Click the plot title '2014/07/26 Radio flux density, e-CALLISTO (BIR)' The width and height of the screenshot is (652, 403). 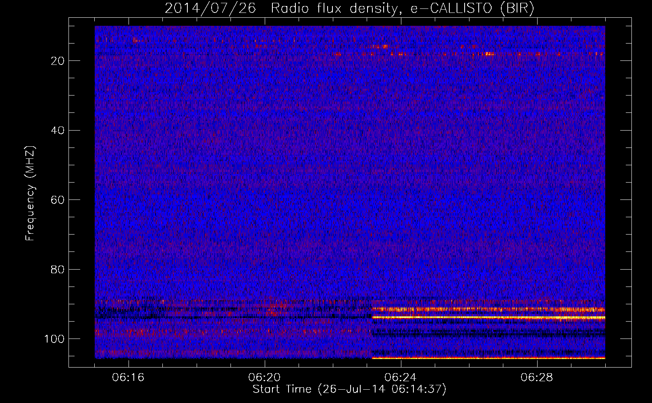[x=349, y=8]
